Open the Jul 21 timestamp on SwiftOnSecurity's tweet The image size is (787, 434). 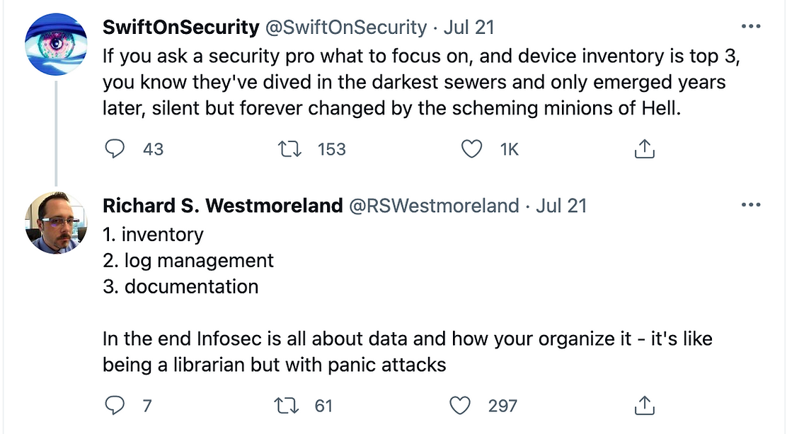pos(469,27)
